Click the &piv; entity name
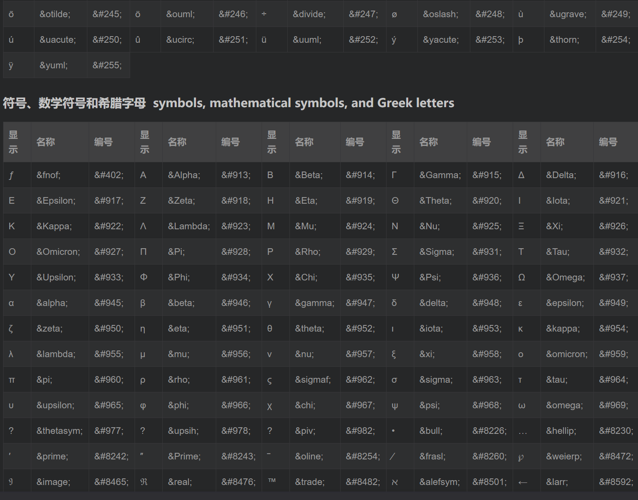638x500 pixels. 305,431
